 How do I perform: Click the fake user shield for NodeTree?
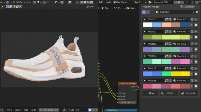pos(90,110)
